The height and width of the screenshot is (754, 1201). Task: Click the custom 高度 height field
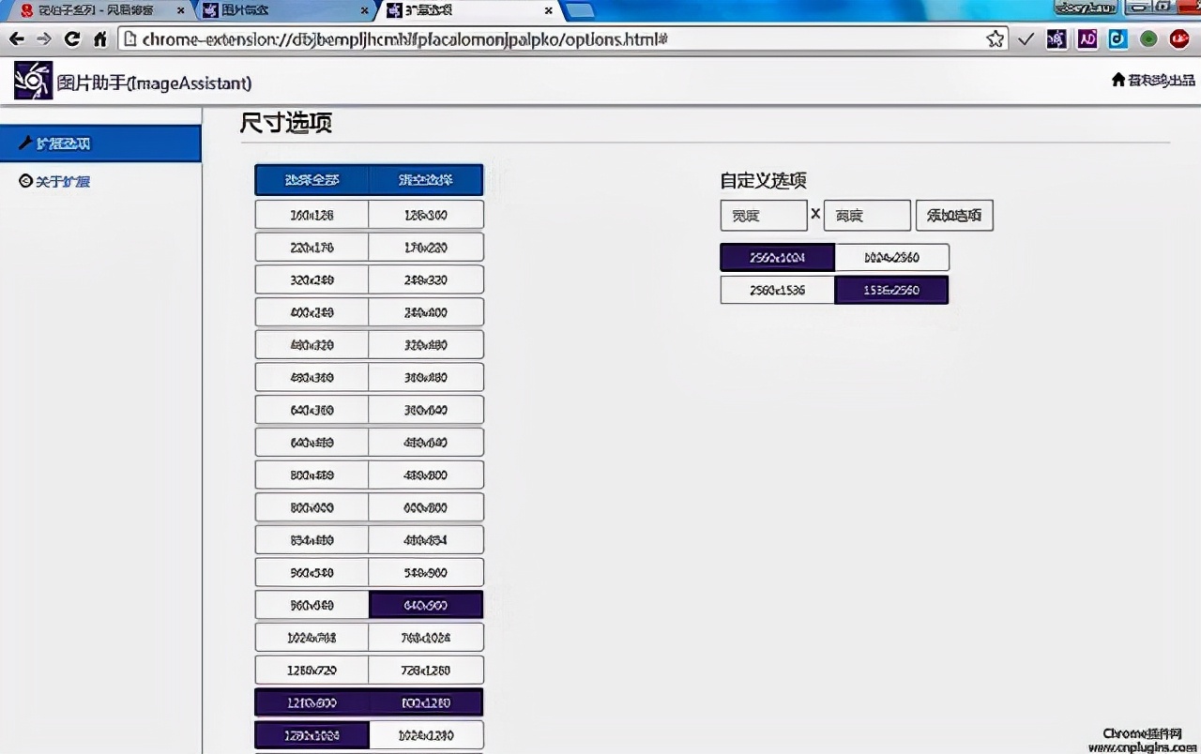867,215
